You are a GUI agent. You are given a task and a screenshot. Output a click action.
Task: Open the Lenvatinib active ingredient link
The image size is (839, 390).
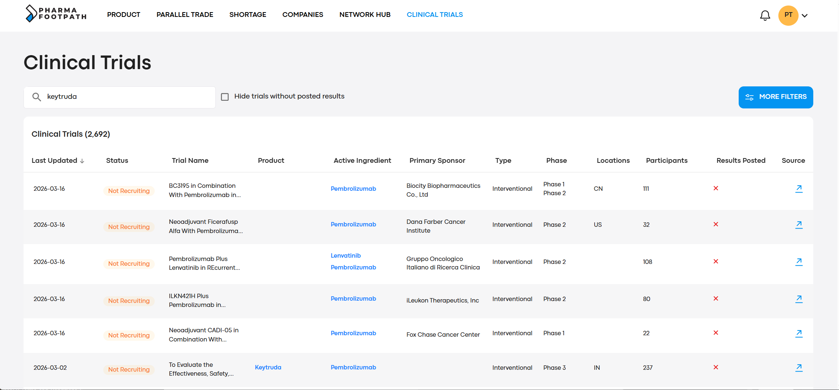point(345,255)
